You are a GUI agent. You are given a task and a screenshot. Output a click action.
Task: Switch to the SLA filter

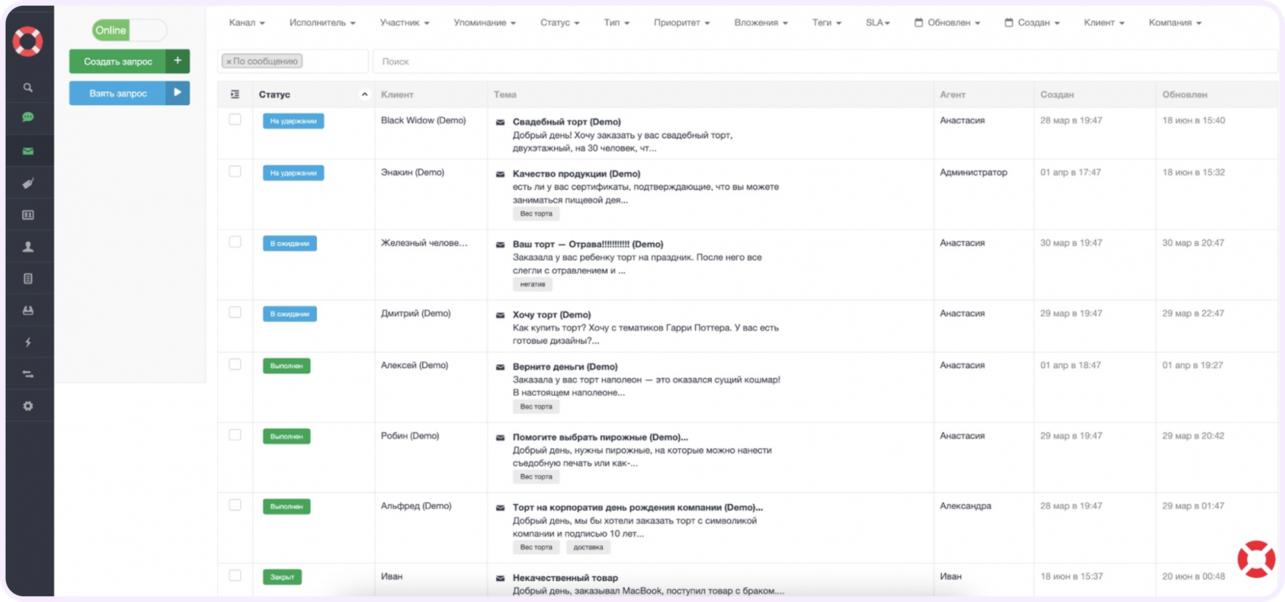[876, 22]
